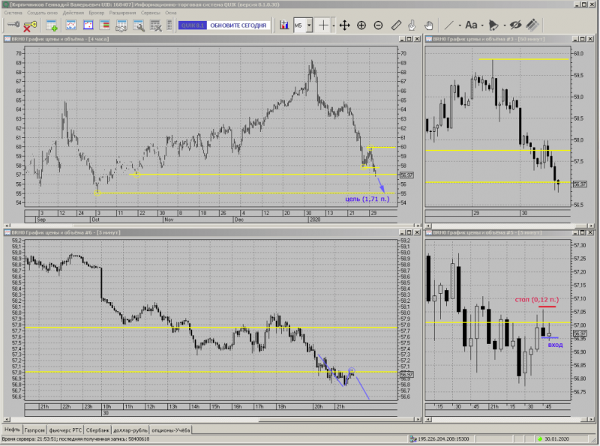Open the Брокер menu
Viewport: 600px width, 446px height.
click(x=97, y=13)
